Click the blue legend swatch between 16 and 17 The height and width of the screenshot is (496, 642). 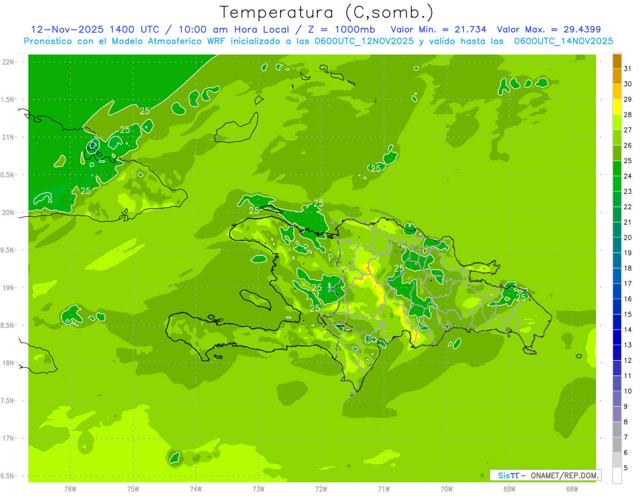click(x=617, y=291)
